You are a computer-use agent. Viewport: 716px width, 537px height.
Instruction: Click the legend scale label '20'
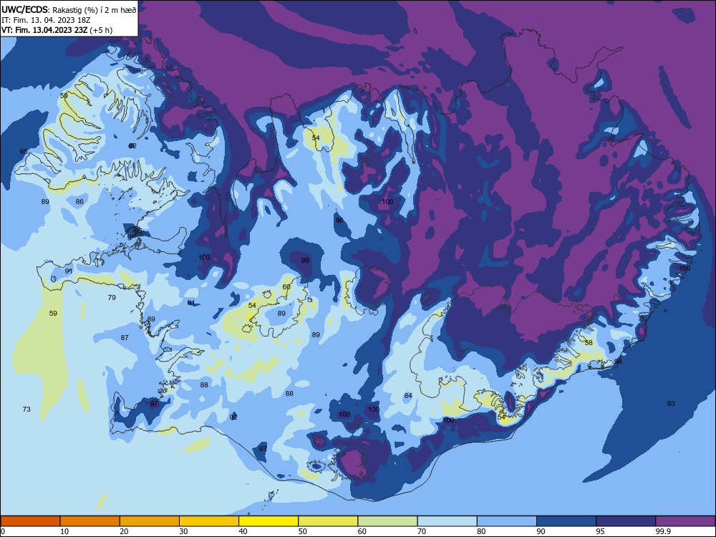coord(124,531)
